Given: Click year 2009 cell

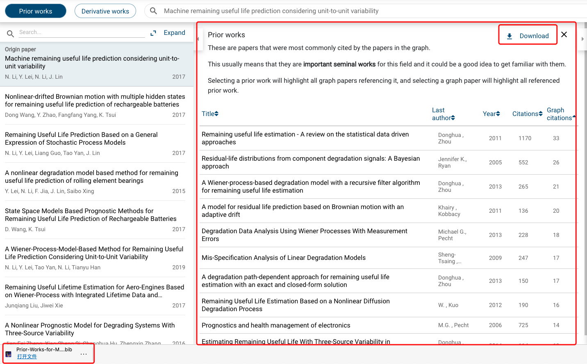Looking at the screenshot, I should pyautogui.click(x=495, y=258).
